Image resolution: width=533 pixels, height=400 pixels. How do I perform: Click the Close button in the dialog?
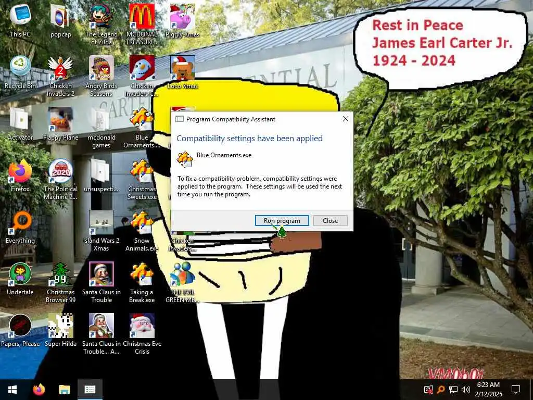click(x=330, y=220)
